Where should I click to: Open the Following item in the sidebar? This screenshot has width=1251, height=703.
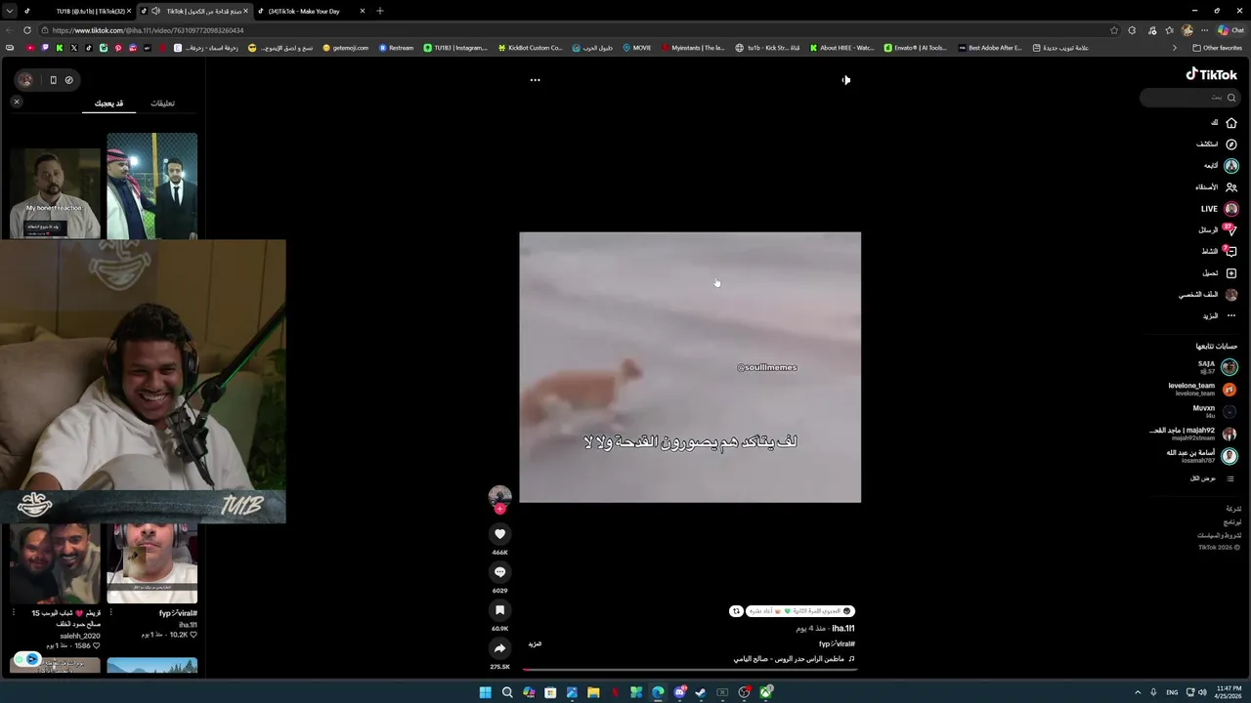click(x=1221, y=166)
